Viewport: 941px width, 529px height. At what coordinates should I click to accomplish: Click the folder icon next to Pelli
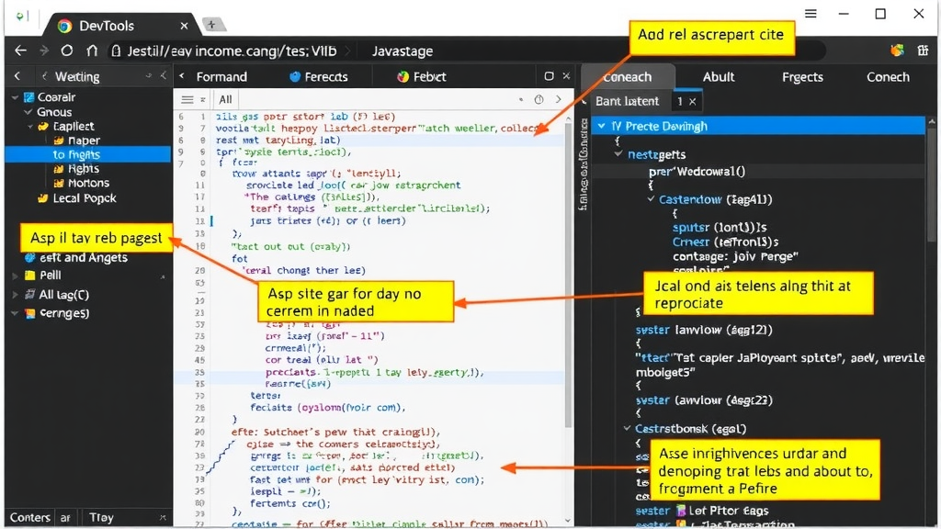point(31,275)
